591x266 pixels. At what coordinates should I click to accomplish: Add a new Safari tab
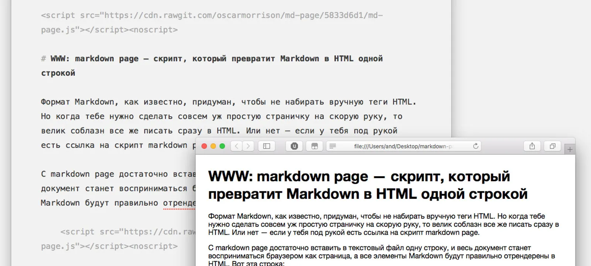[570, 150]
